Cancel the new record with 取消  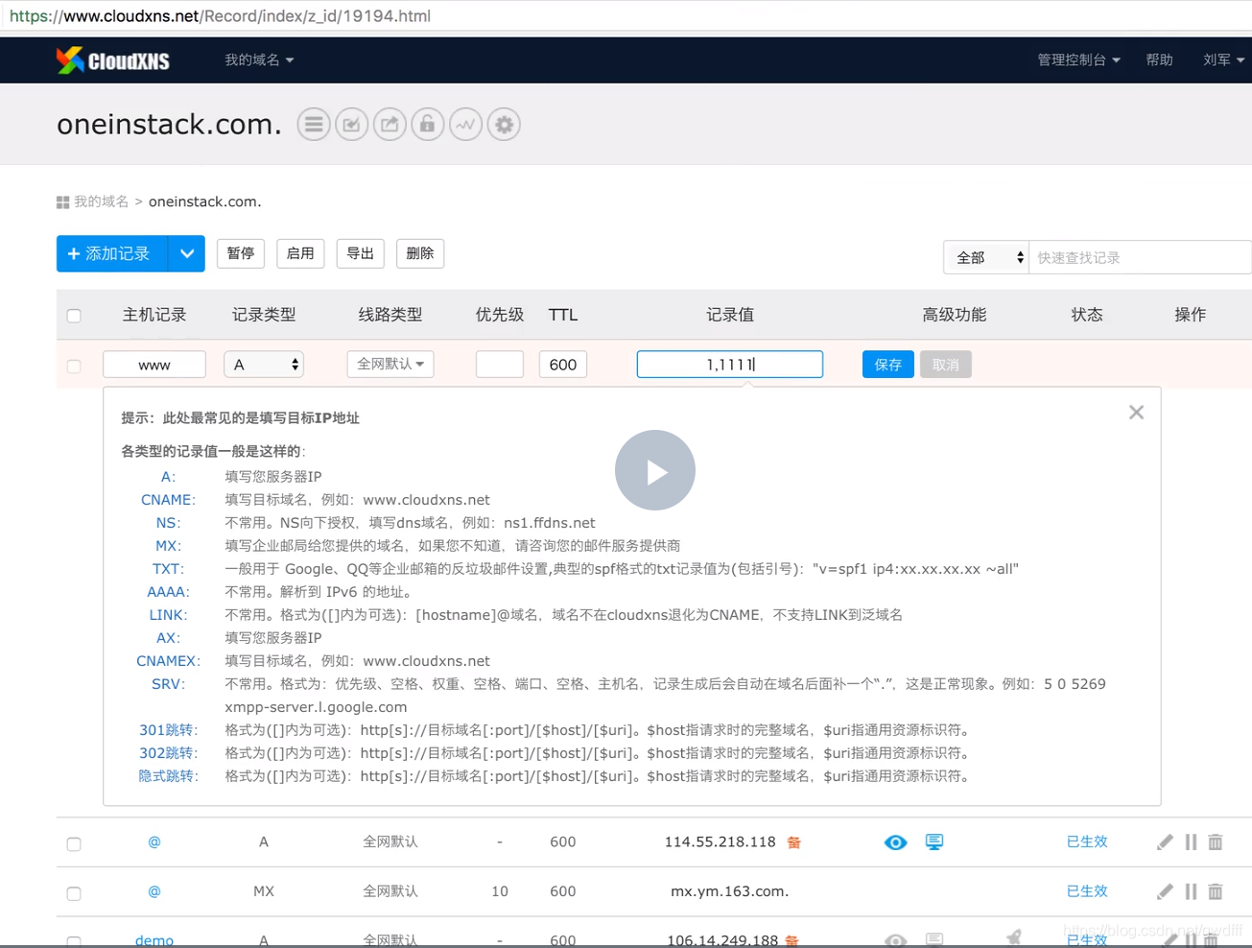(x=945, y=365)
